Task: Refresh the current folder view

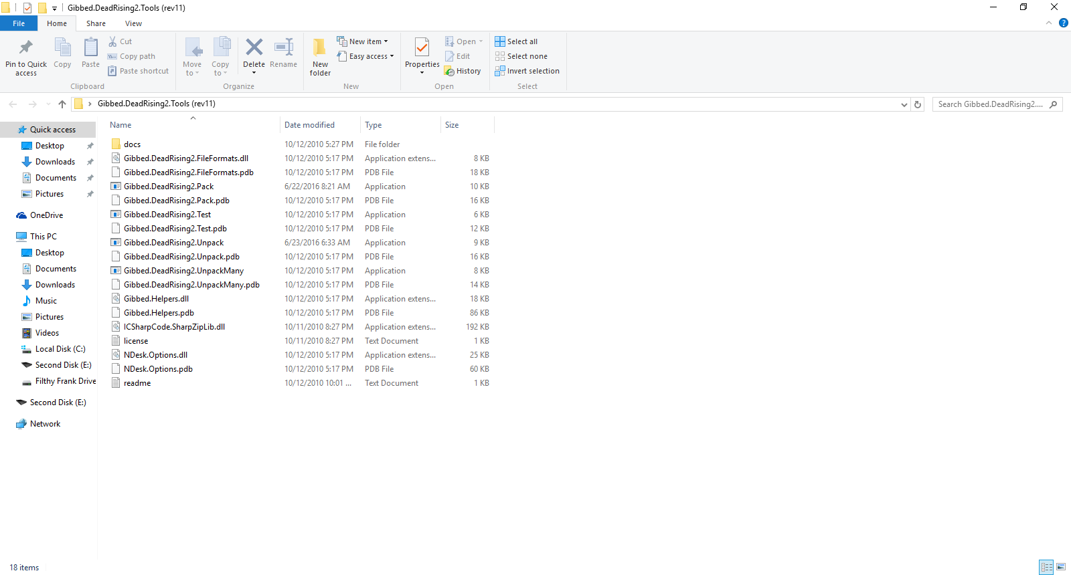Action: click(x=918, y=104)
